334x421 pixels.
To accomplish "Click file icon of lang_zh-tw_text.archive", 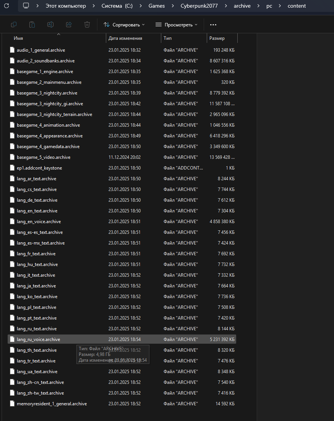I will point(12,393).
